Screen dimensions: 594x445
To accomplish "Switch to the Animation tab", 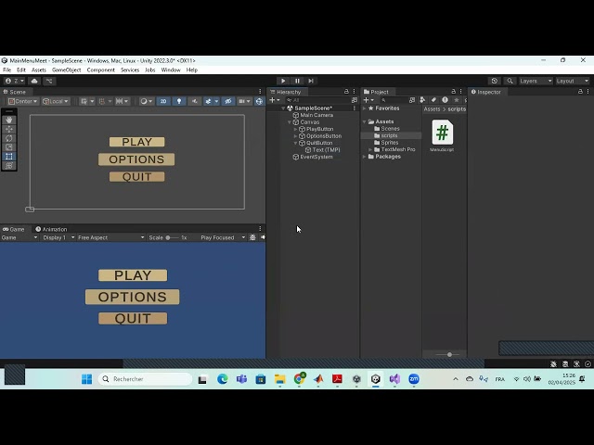I will pos(51,229).
